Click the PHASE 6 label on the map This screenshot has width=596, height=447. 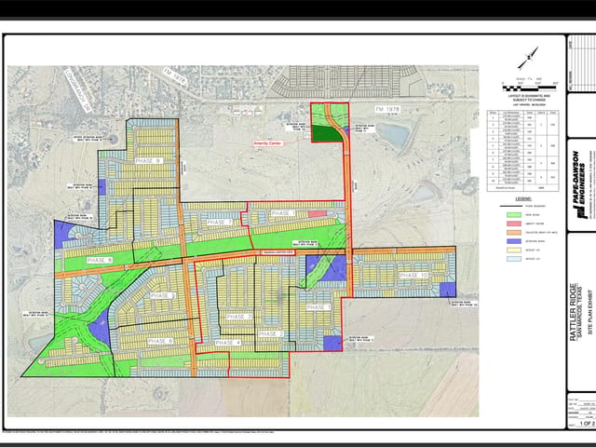(x=160, y=342)
